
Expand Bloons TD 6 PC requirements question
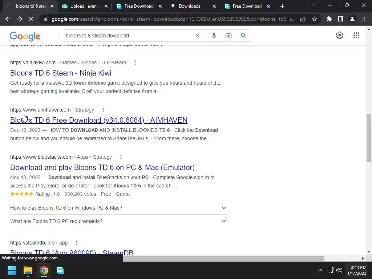coord(119,221)
